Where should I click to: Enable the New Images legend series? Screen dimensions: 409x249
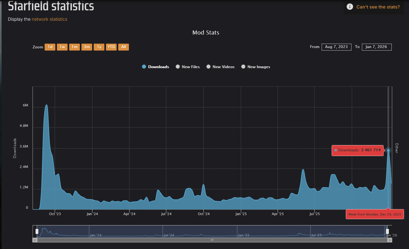[256, 67]
